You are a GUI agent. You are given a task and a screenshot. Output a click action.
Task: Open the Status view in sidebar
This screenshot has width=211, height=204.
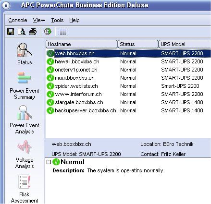click(x=25, y=54)
